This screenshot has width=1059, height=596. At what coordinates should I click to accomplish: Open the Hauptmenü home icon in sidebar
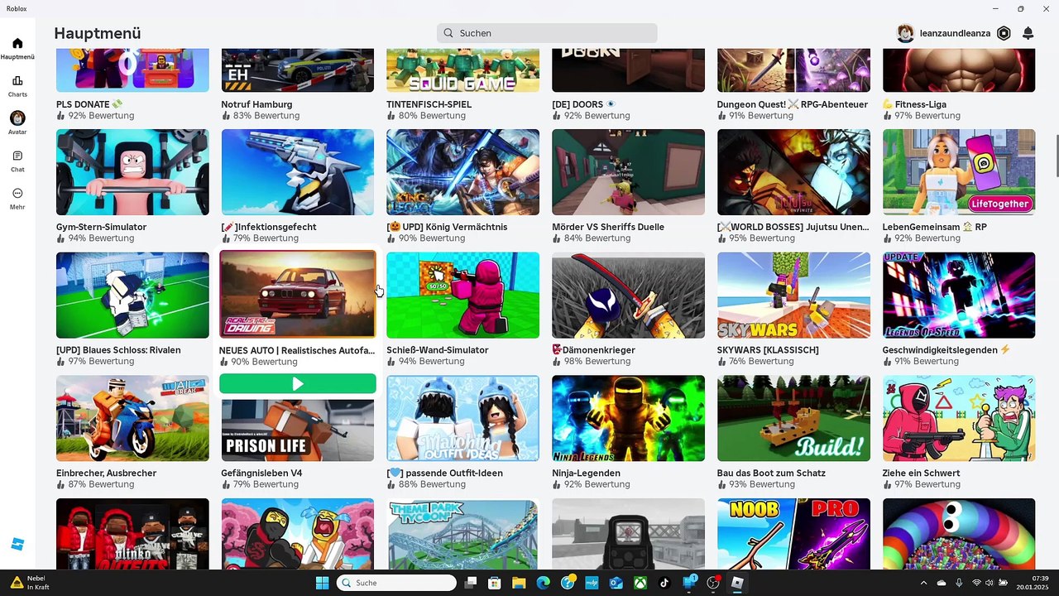coord(17,43)
